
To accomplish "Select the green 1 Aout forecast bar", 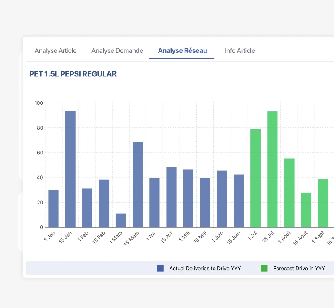I will [289, 193].
